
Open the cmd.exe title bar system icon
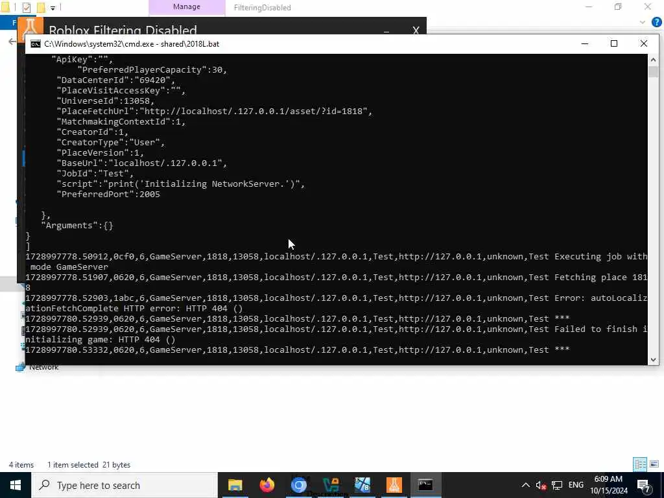[36, 44]
